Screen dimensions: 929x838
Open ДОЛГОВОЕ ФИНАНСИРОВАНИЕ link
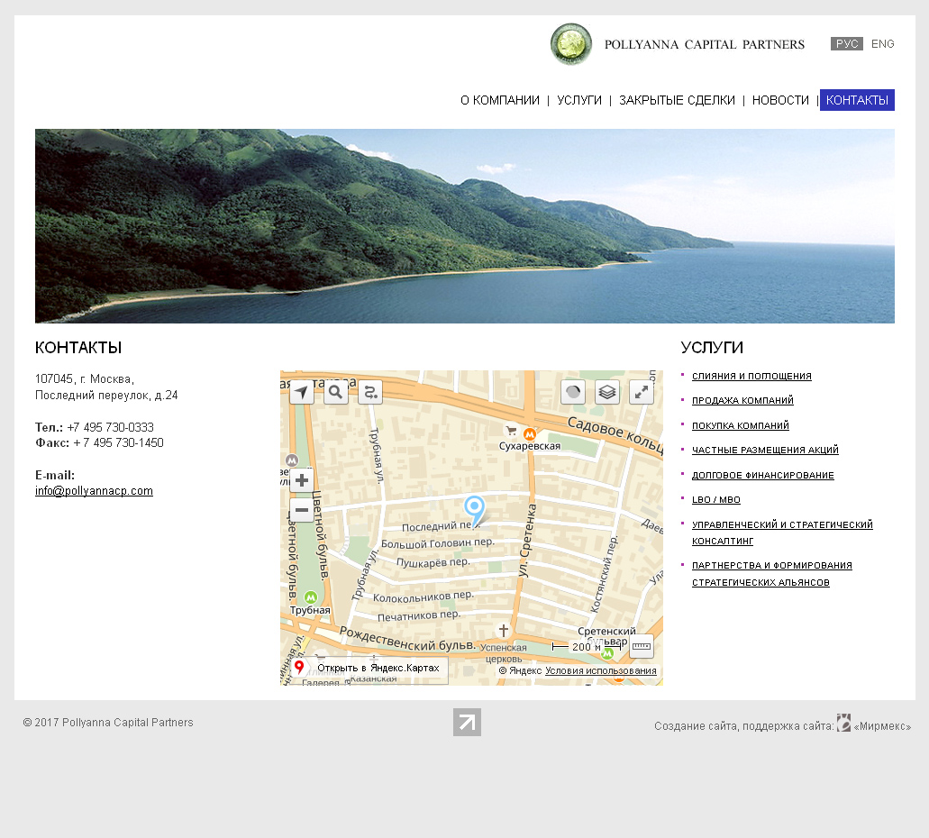(763, 475)
